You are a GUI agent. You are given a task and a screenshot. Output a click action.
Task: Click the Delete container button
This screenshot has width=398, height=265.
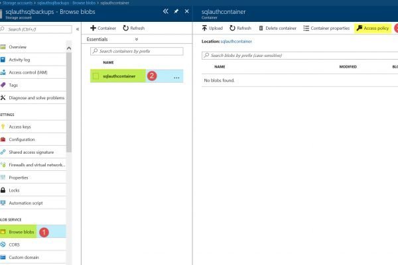(x=277, y=28)
